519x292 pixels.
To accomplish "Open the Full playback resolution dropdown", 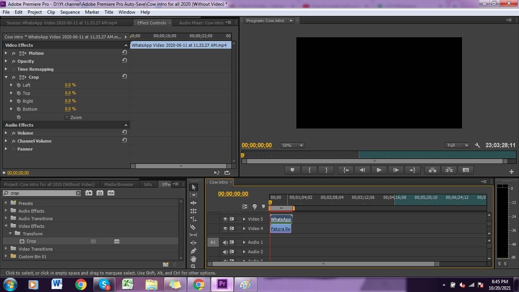I will coord(457,145).
